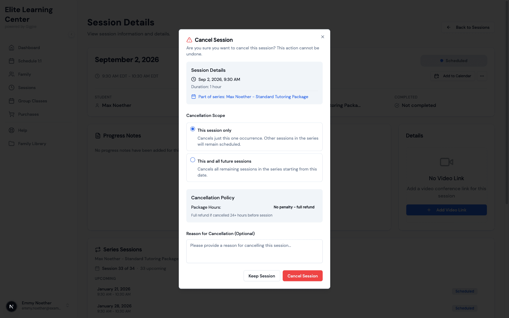509x318 pixels.
Task: Open the series link for Max Noether
Action: click(253, 97)
